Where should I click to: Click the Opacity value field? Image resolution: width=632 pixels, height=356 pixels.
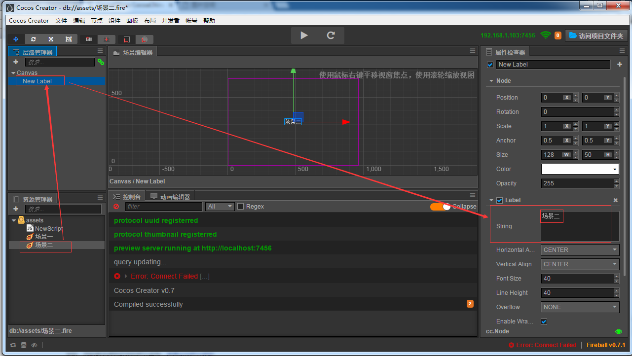[x=577, y=183]
